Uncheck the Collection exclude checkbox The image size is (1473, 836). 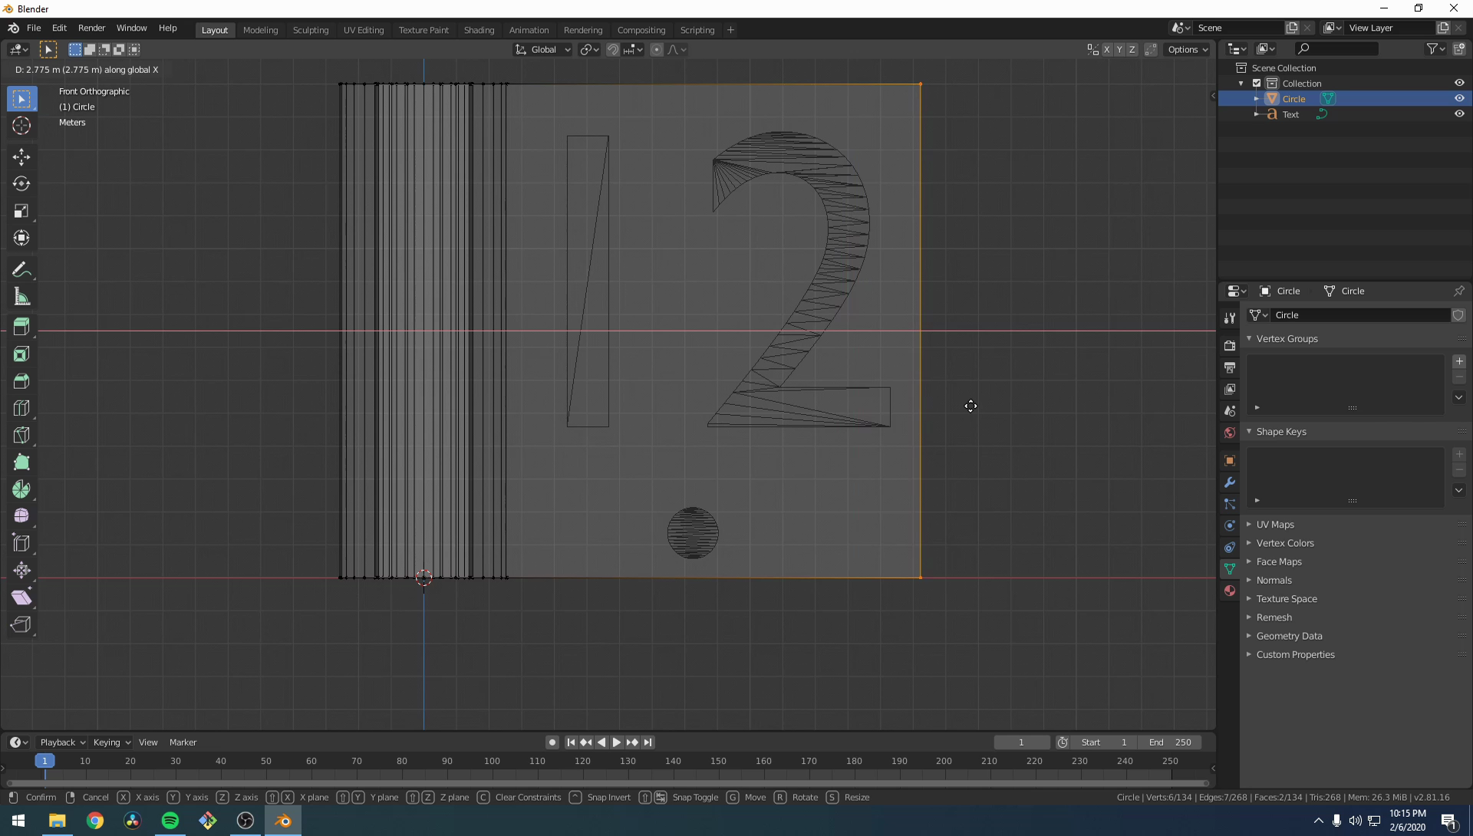1257,83
